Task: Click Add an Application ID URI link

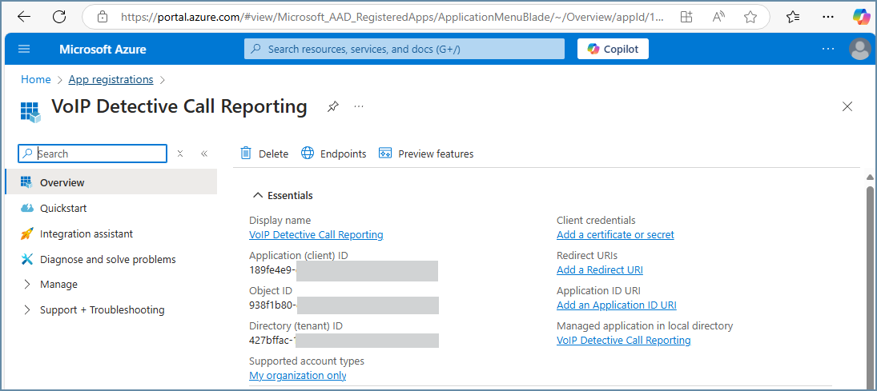Action: coord(617,305)
